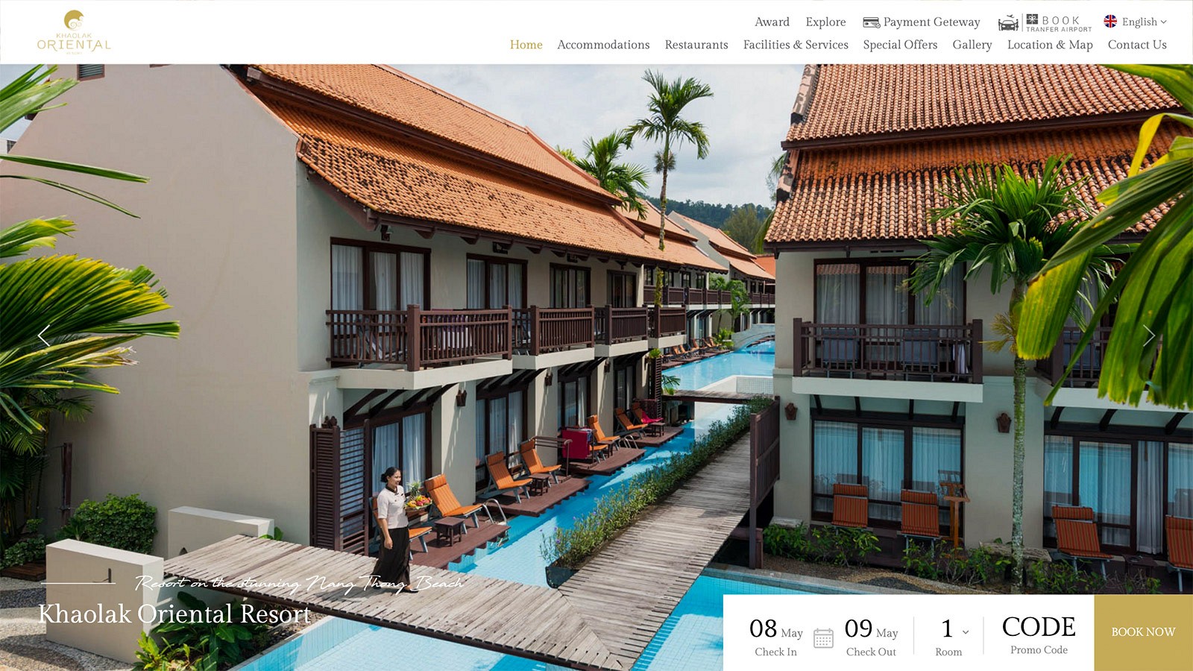Click the BOOK NOW button

pos(1143,632)
